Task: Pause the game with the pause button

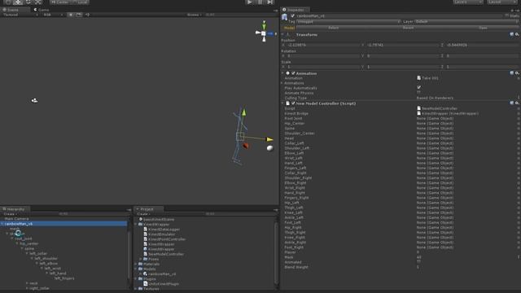Action: coord(260,2)
